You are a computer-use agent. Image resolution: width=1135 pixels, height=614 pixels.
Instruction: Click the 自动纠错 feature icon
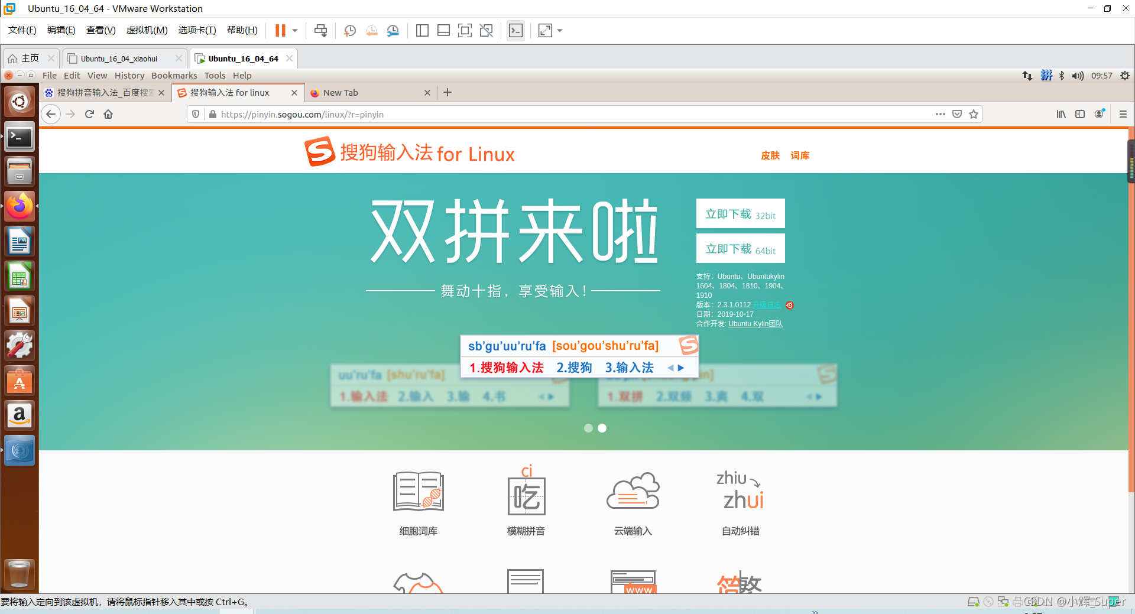coord(741,490)
